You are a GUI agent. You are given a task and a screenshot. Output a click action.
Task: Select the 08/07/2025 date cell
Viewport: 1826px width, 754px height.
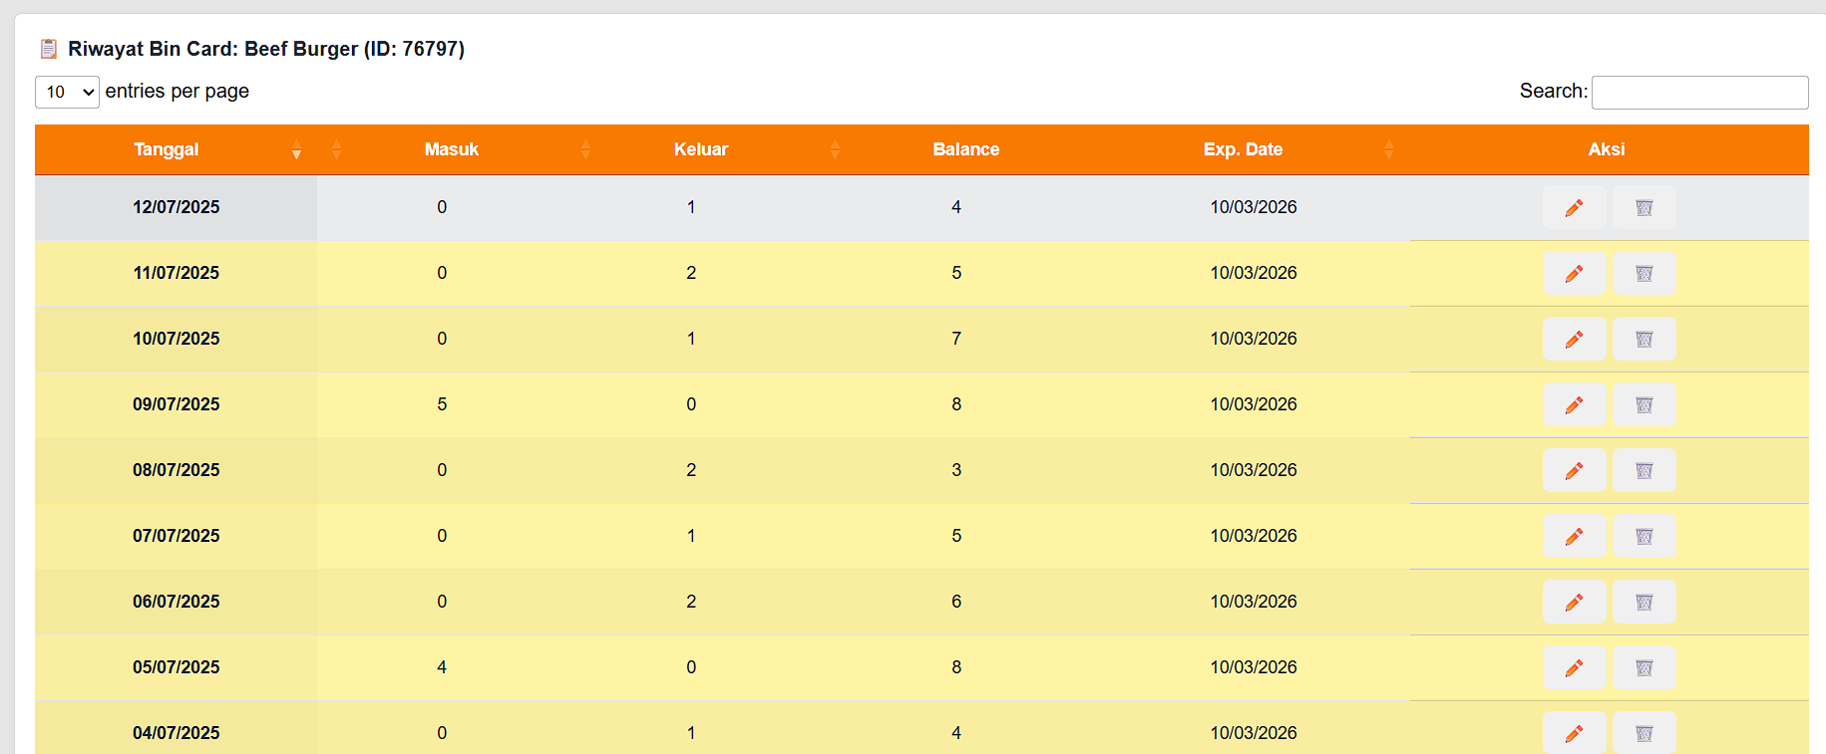(176, 470)
